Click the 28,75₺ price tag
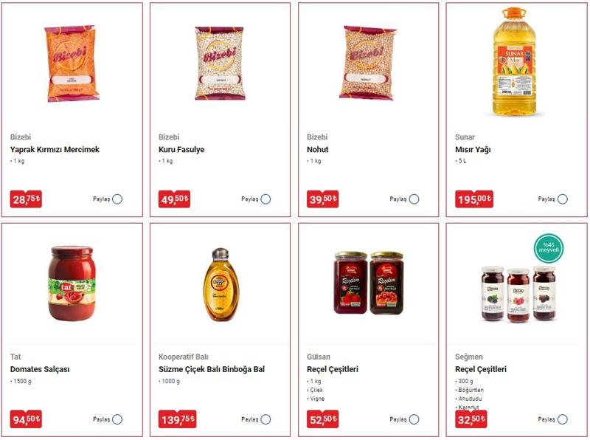Viewport: 590px width, 440px height. click(26, 199)
